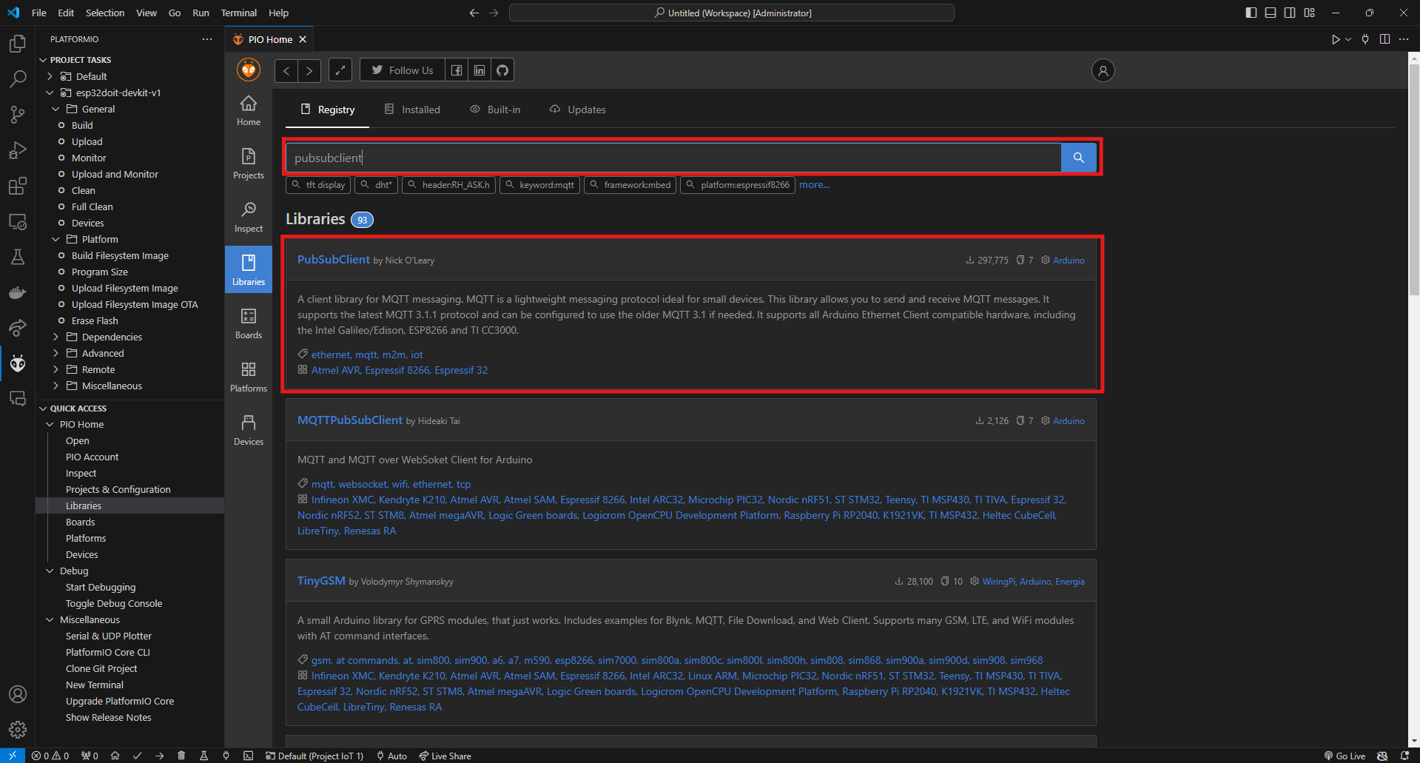1420x763 pixels.
Task: Open Source Control view in activity bar
Action: tap(18, 115)
